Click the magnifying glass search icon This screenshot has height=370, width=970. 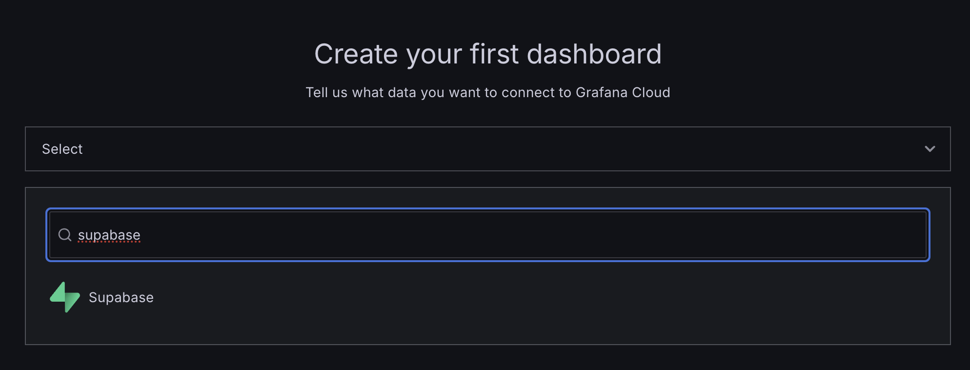pyautogui.click(x=65, y=235)
